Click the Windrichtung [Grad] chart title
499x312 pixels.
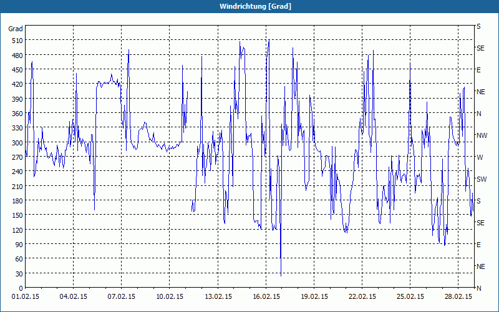click(255, 6)
